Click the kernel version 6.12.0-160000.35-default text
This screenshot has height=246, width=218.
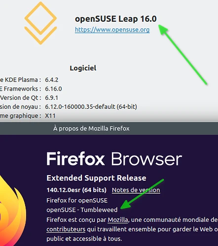click(91, 107)
